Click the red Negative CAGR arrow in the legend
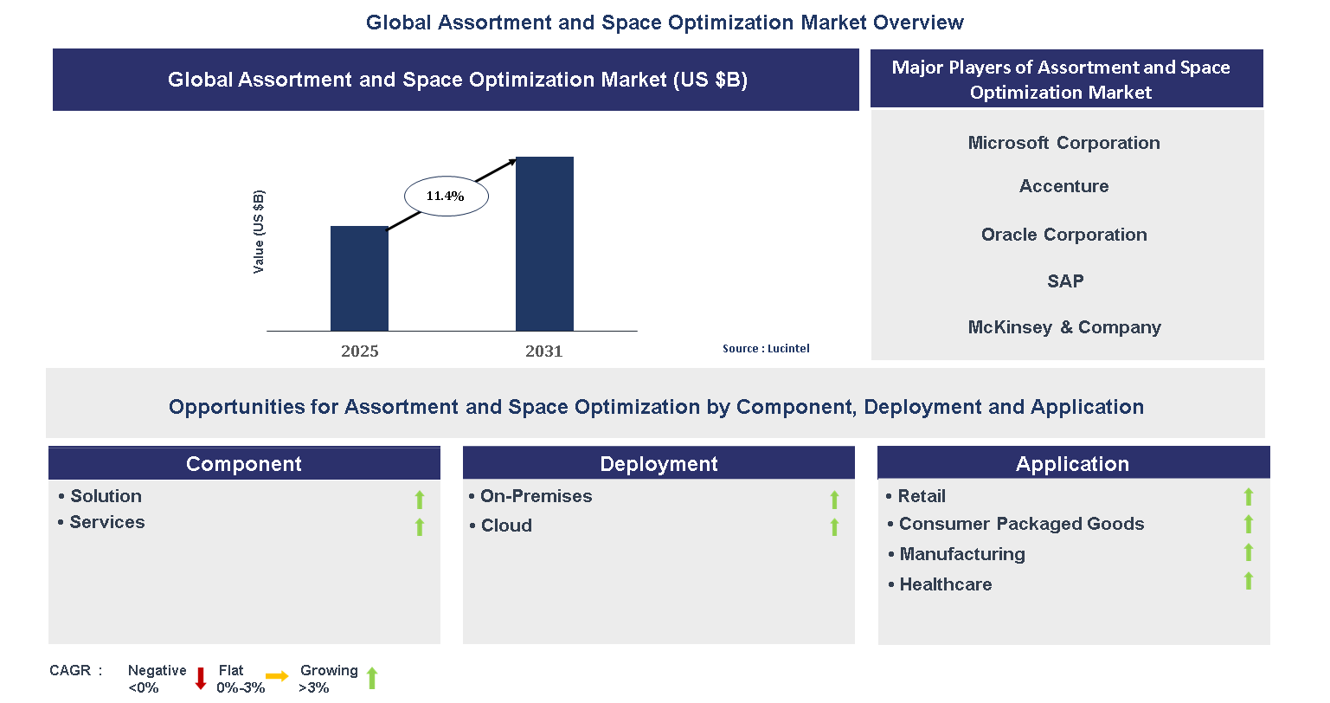 click(200, 679)
